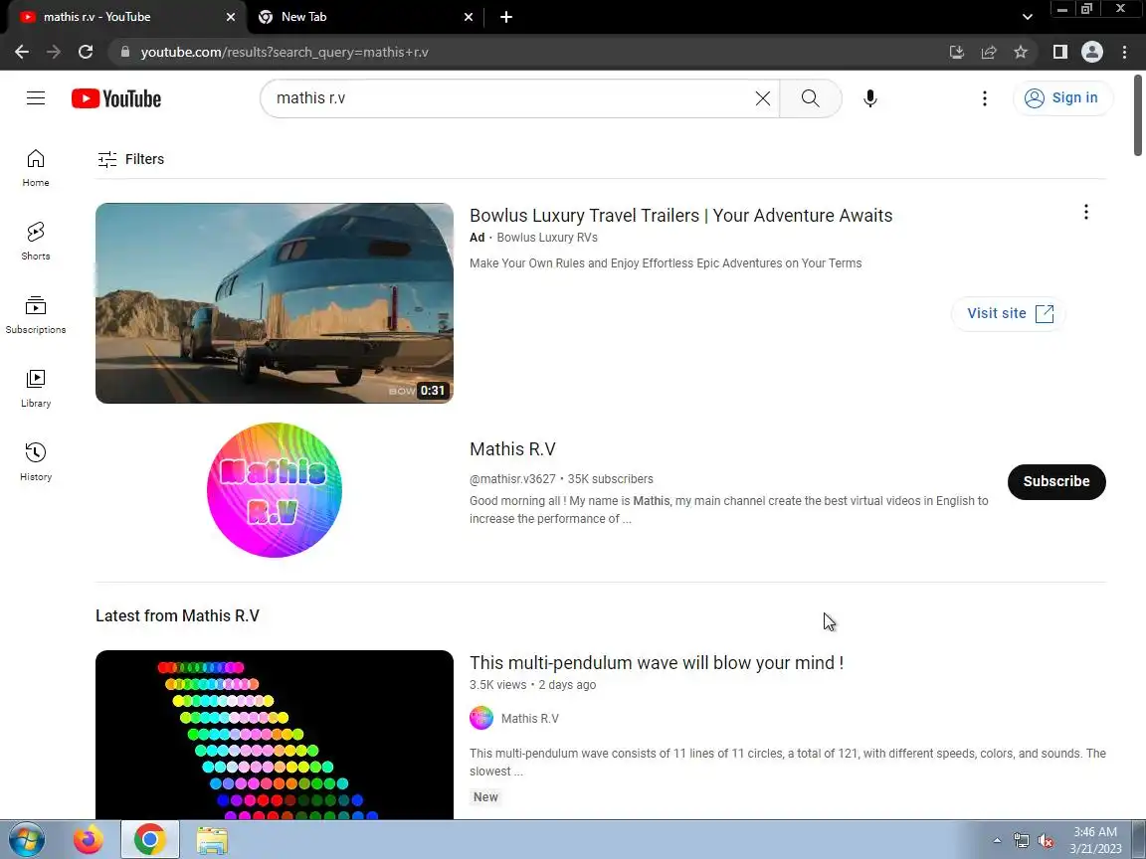Click the site lock icon in address bar
This screenshot has width=1146, height=859.
pos(125,52)
